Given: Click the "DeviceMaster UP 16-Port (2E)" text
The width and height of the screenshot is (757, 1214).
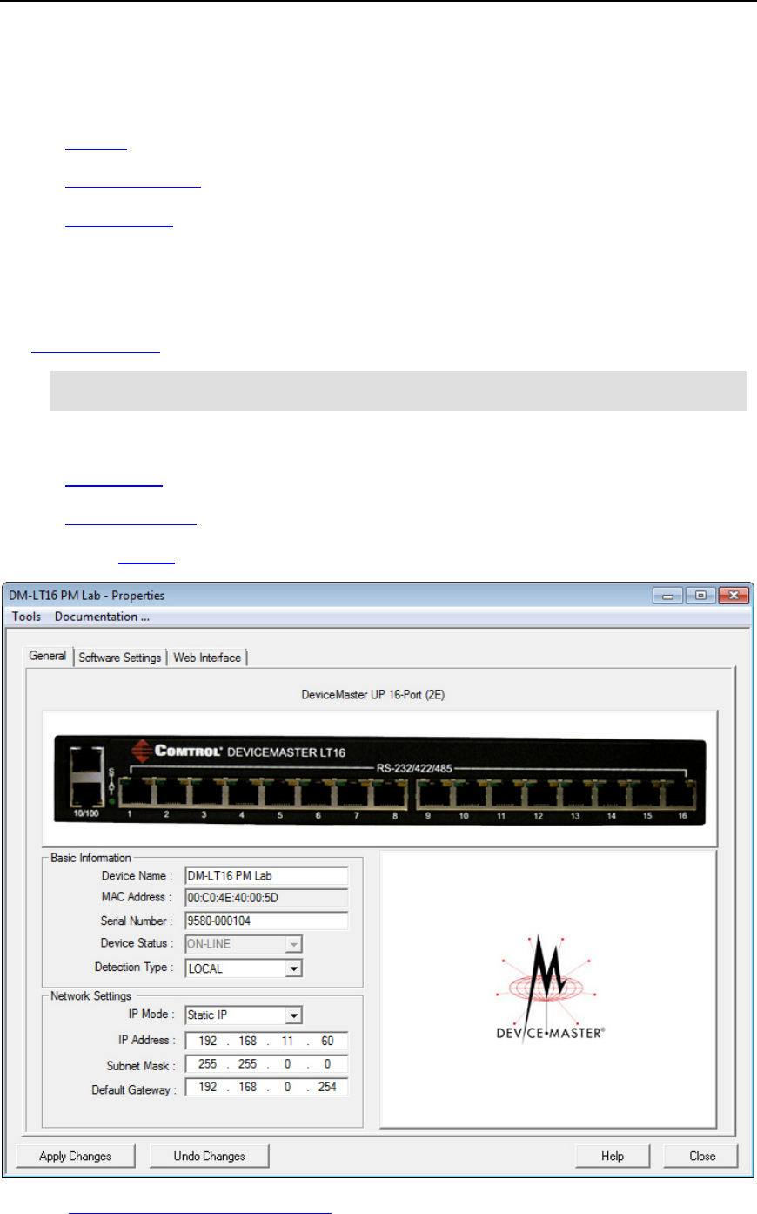Looking at the screenshot, I should [373, 695].
